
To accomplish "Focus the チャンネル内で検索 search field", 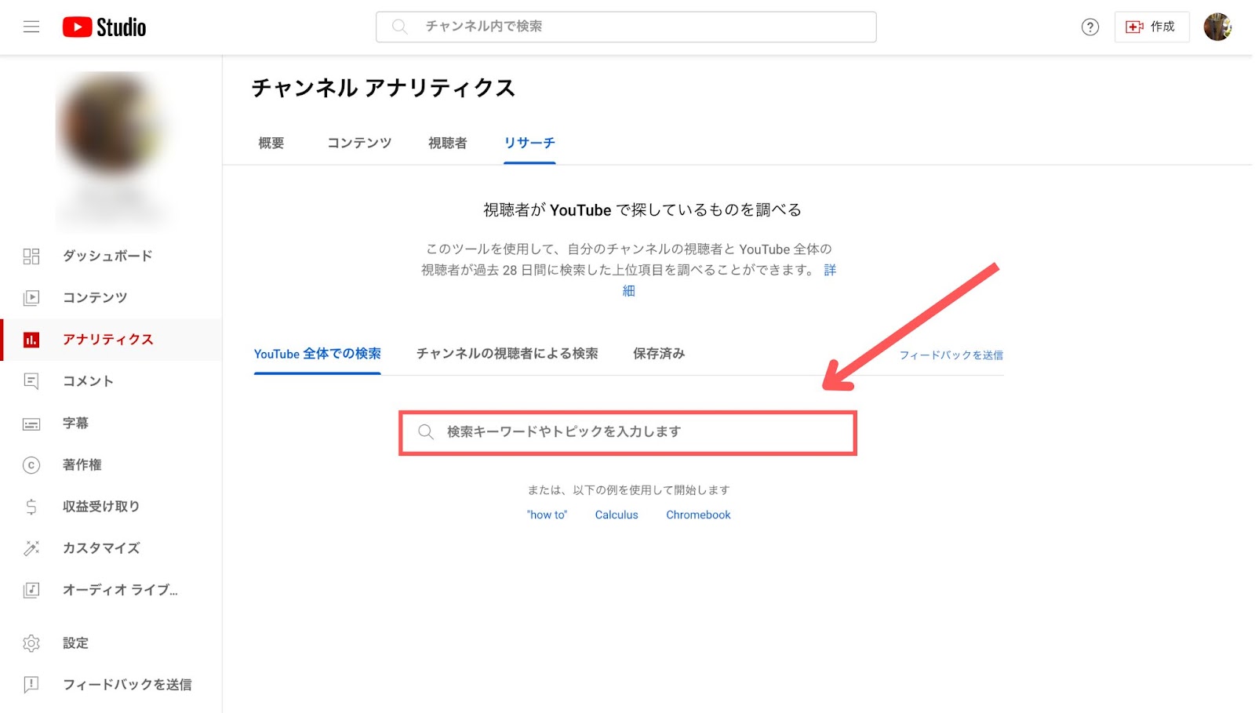I will click(626, 27).
